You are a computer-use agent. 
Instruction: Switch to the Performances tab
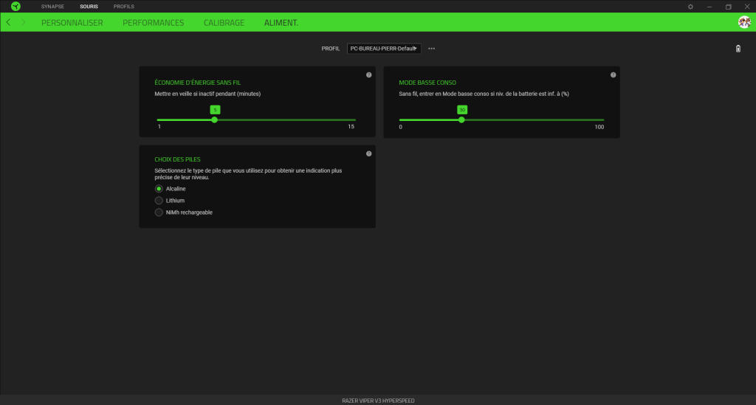[153, 23]
